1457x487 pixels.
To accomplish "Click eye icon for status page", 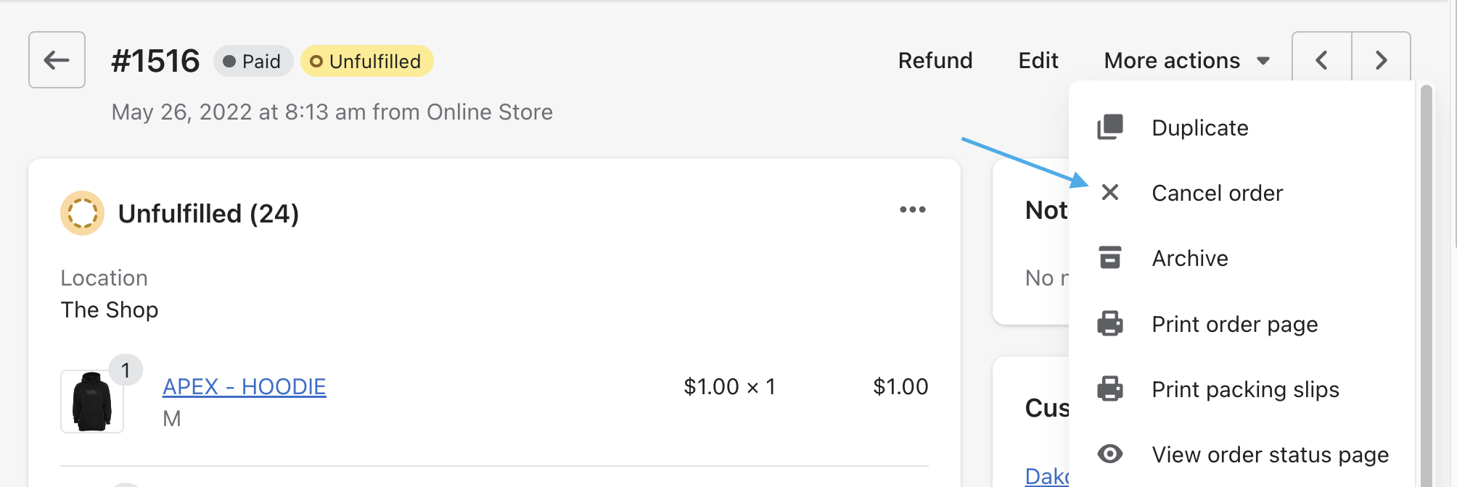I will click(1109, 454).
